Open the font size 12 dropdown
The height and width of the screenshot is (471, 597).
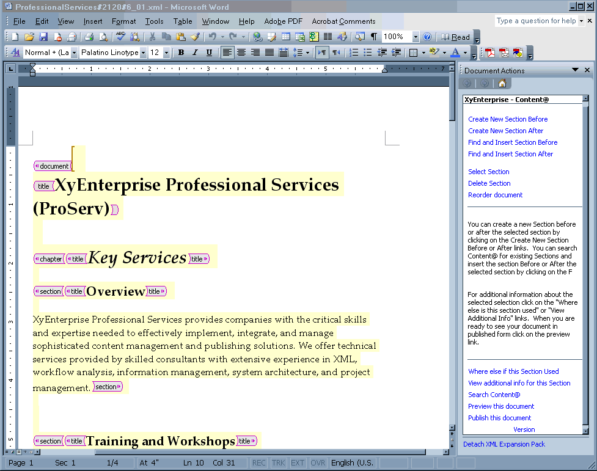click(166, 53)
